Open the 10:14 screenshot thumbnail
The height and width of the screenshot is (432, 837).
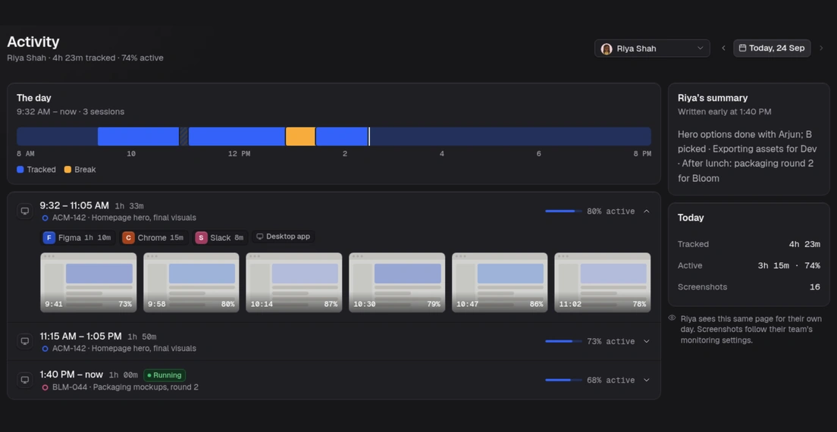tap(294, 283)
